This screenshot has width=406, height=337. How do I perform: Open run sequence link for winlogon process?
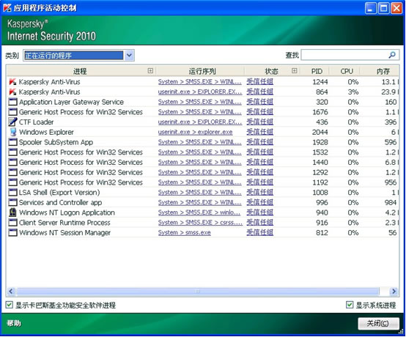click(x=199, y=212)
